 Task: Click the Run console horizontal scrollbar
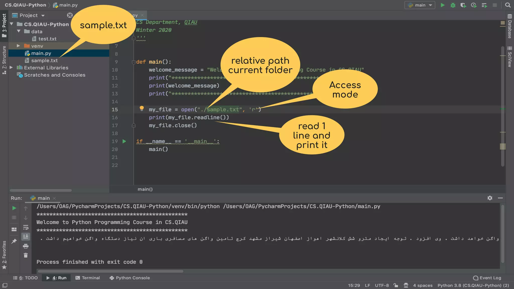tap(110, 271)
